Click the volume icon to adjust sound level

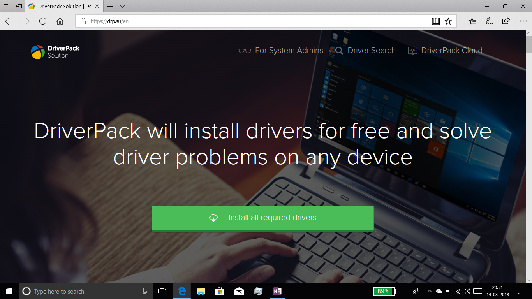467,291
